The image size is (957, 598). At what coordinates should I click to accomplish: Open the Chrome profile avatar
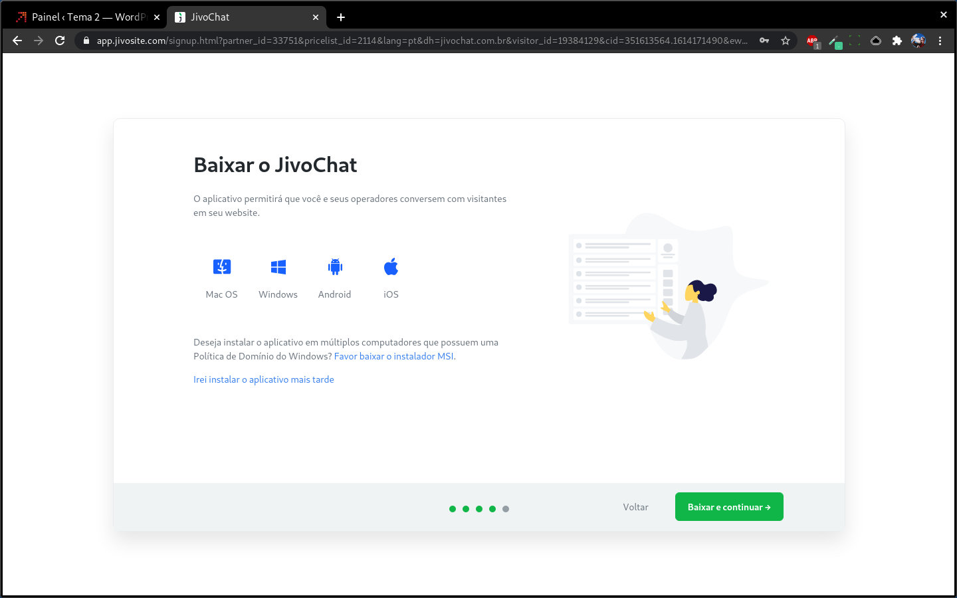click(x=918, y=41)
